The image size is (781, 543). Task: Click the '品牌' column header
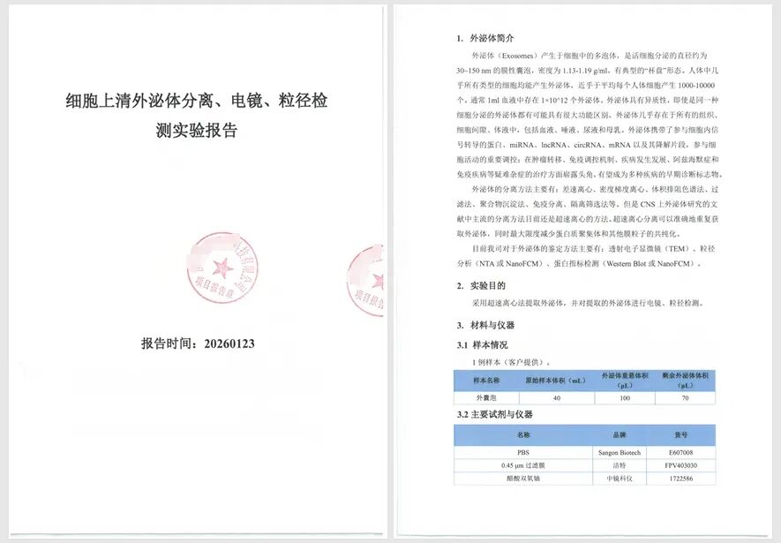(x=617, y=435)
